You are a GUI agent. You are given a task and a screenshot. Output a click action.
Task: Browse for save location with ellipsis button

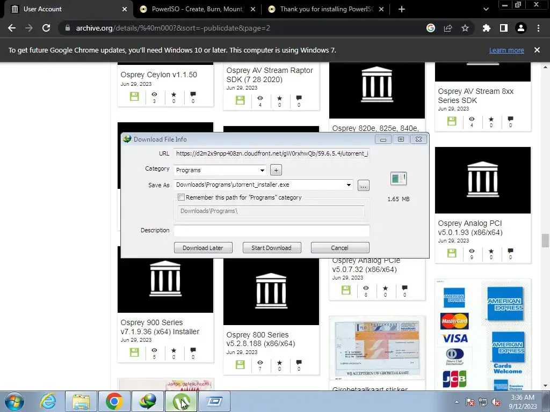click(x=364, y=185)
